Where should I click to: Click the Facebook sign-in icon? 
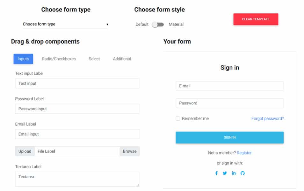[x=216, y=173]
